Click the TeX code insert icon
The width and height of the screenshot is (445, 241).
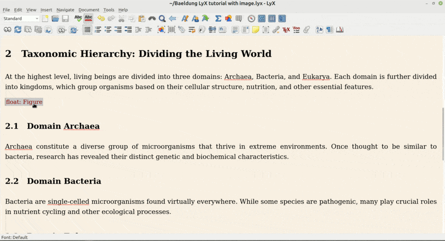(286, 30)
